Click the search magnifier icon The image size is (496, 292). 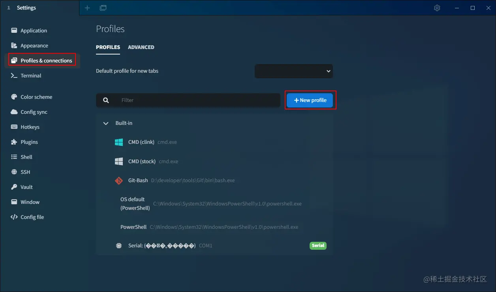106,100
